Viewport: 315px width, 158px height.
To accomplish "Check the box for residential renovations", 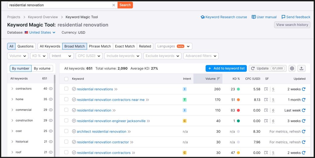I will 66,89.
